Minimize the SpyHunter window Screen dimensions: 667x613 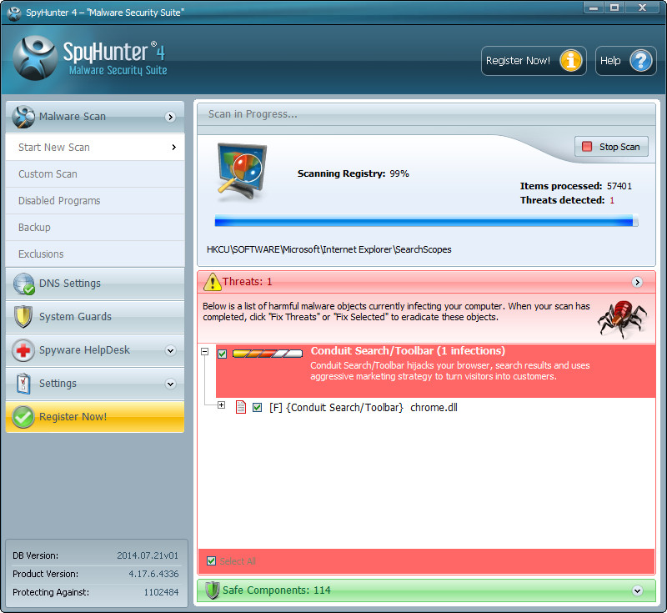pos(594,8)
